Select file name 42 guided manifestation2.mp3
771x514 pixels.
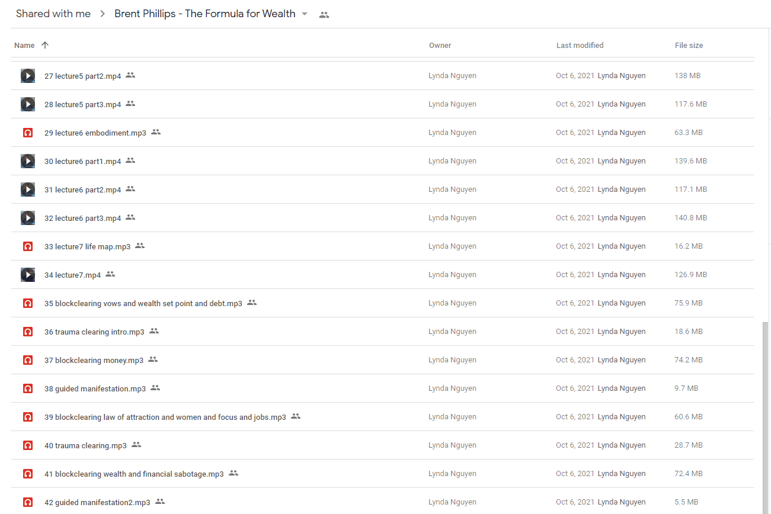coord(97,503)
